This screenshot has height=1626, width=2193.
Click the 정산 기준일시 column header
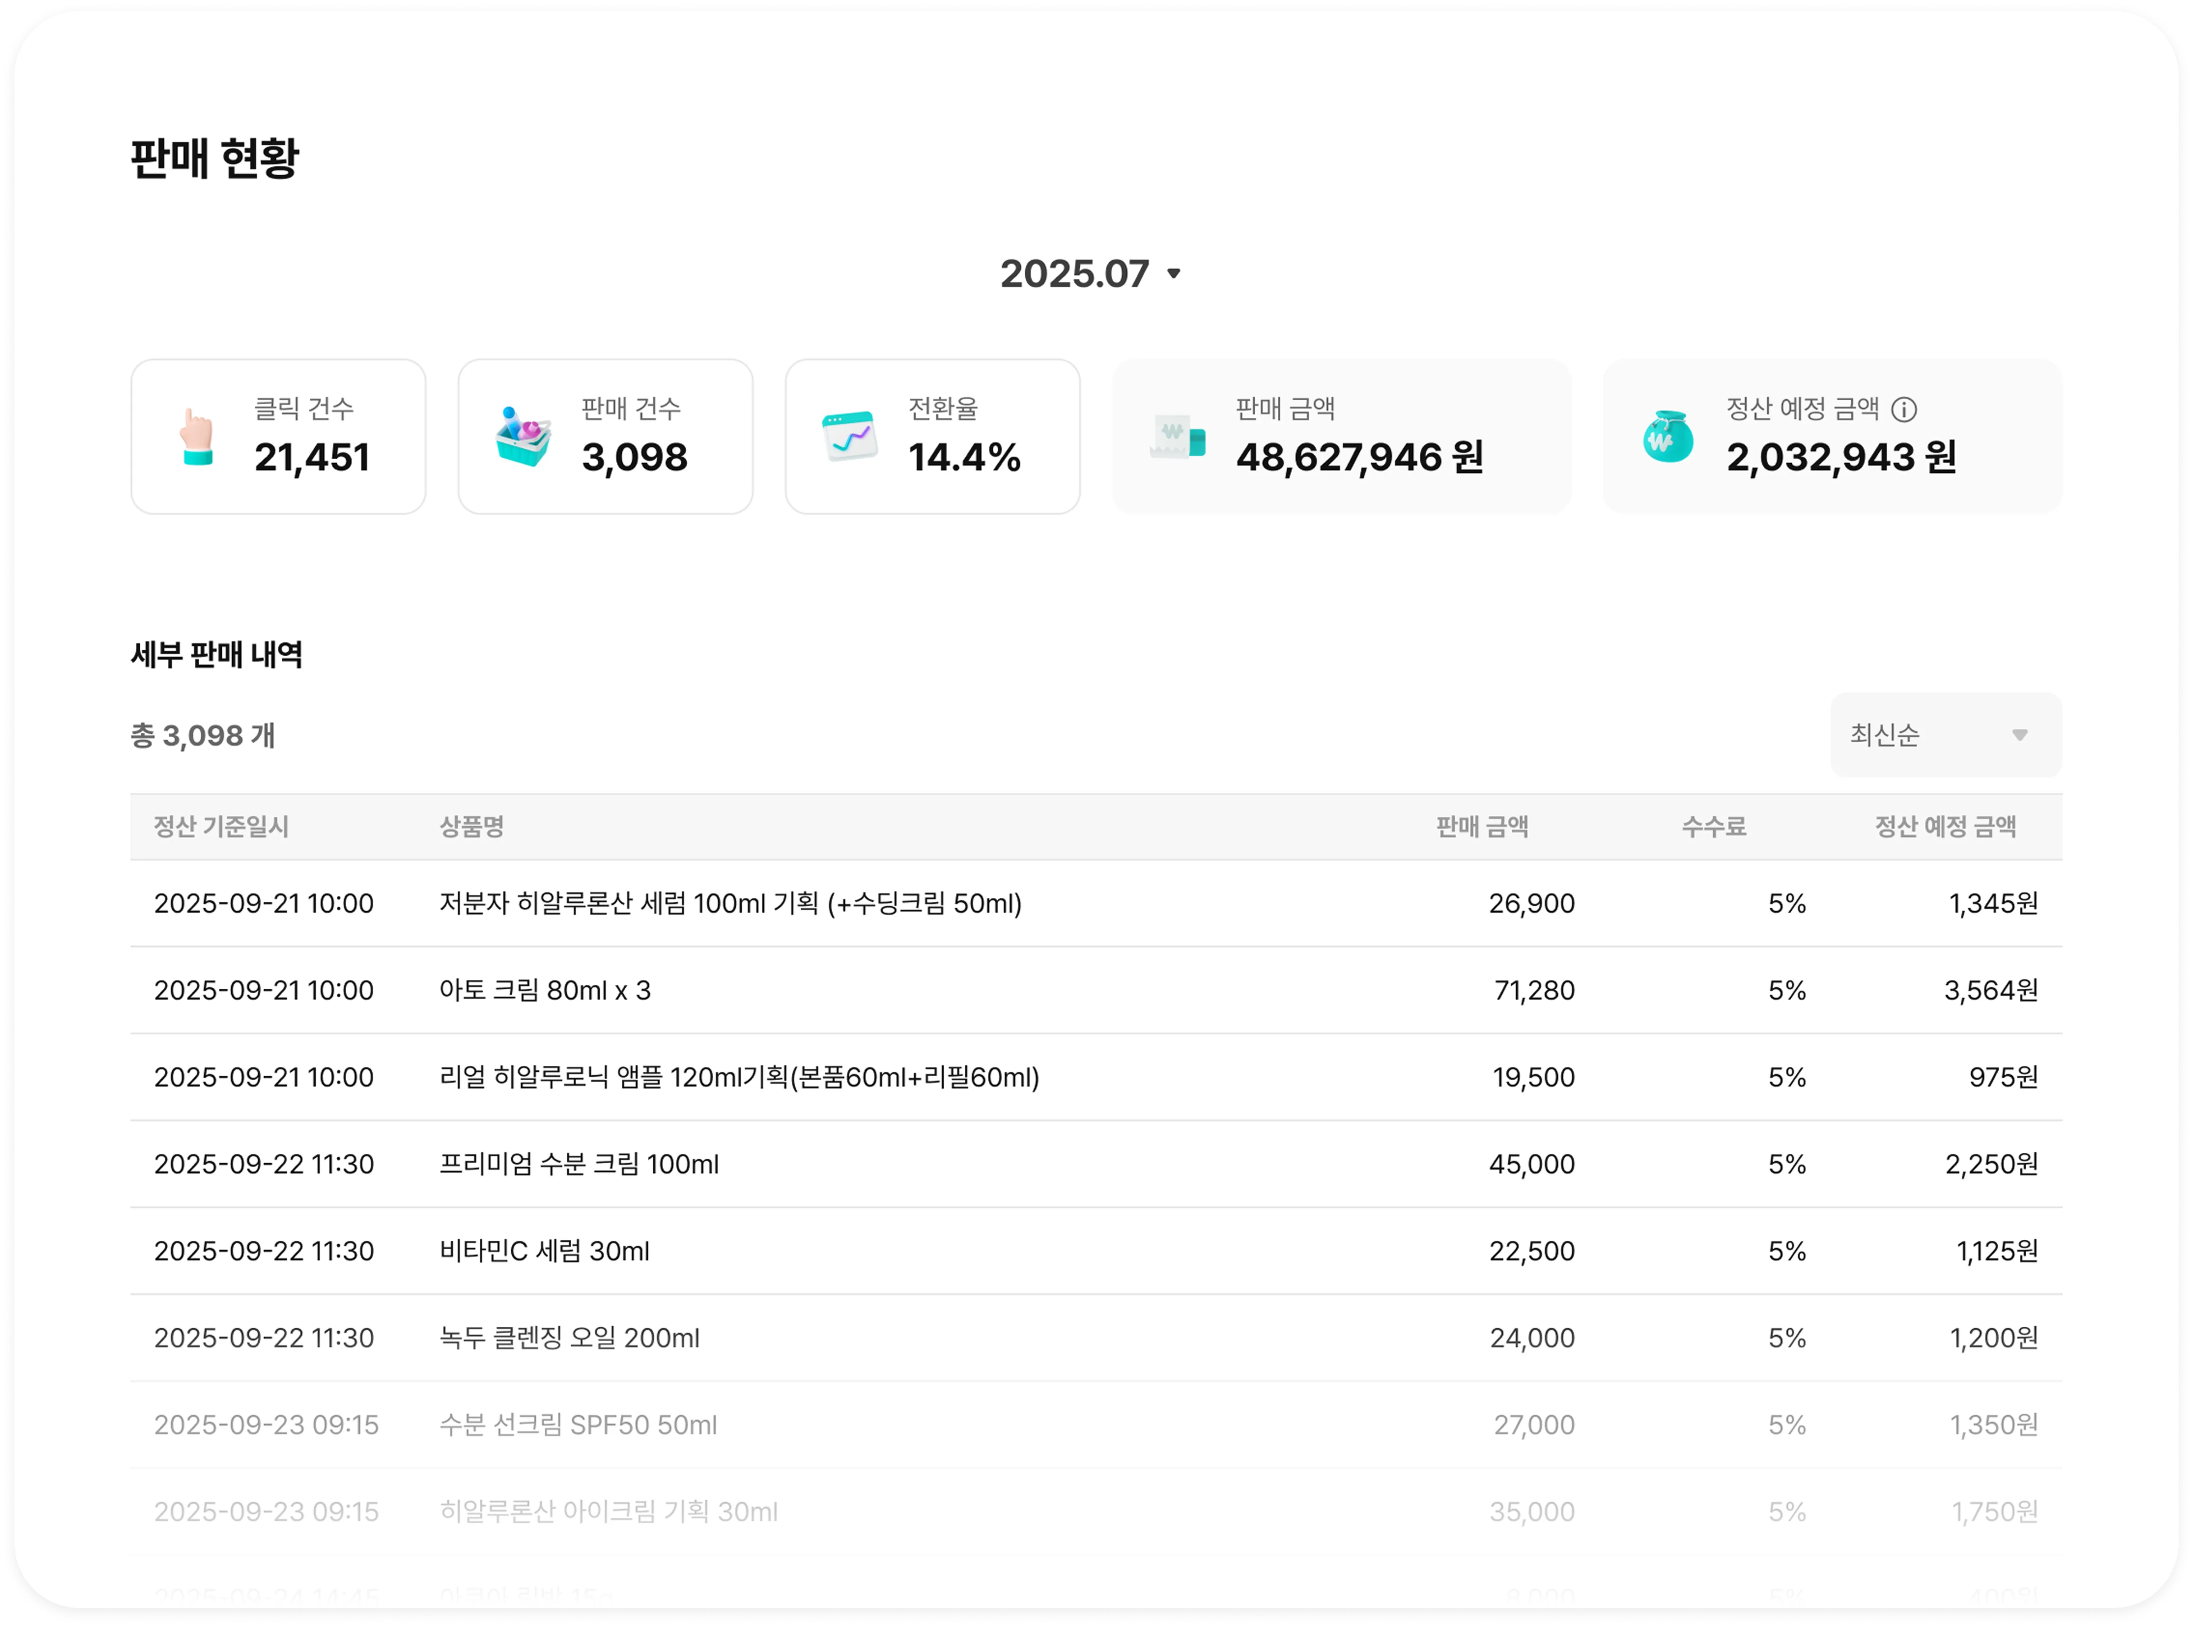pyautogui.click(x=221, y=827)
